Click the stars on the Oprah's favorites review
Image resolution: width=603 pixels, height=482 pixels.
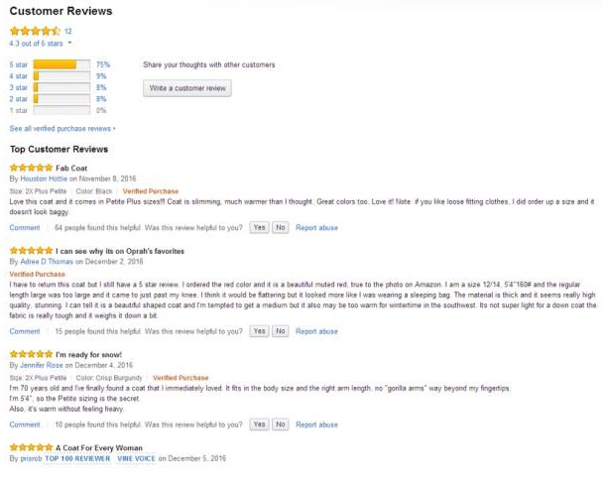[31, 251]
